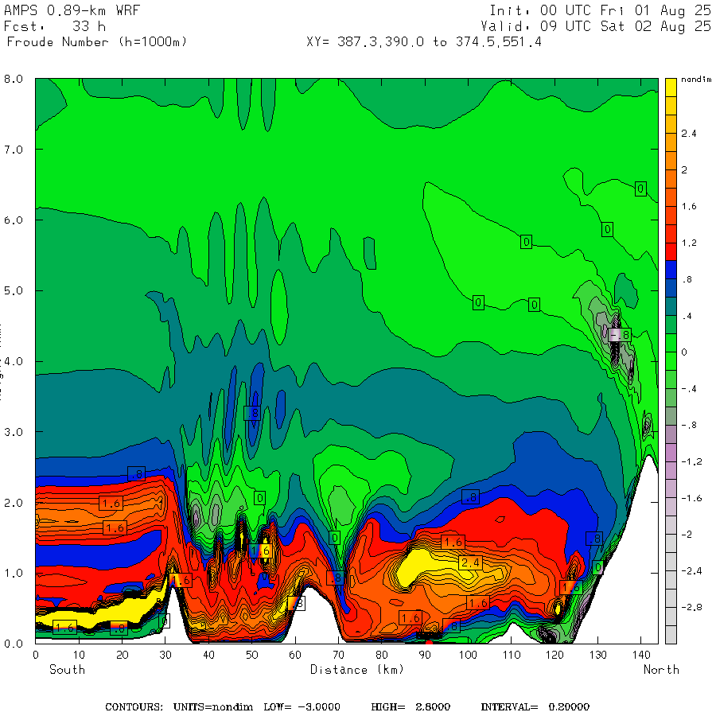Viewport: 716px width, 716px height.
Task: Select the "INTERVAL= 0.20000" footer value
Action: [x=535, y=707]
